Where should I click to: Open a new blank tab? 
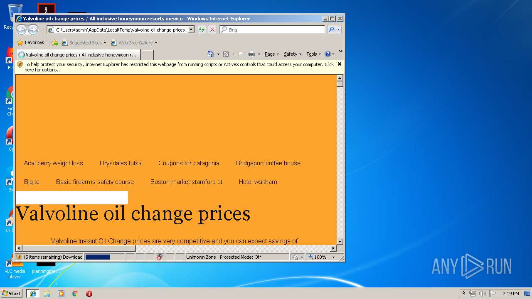148,54
